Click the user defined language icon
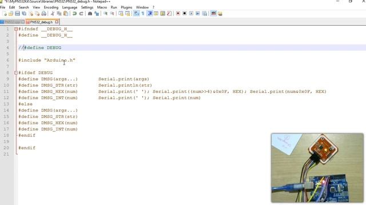 pyautogui.click(x=156, y=14)
